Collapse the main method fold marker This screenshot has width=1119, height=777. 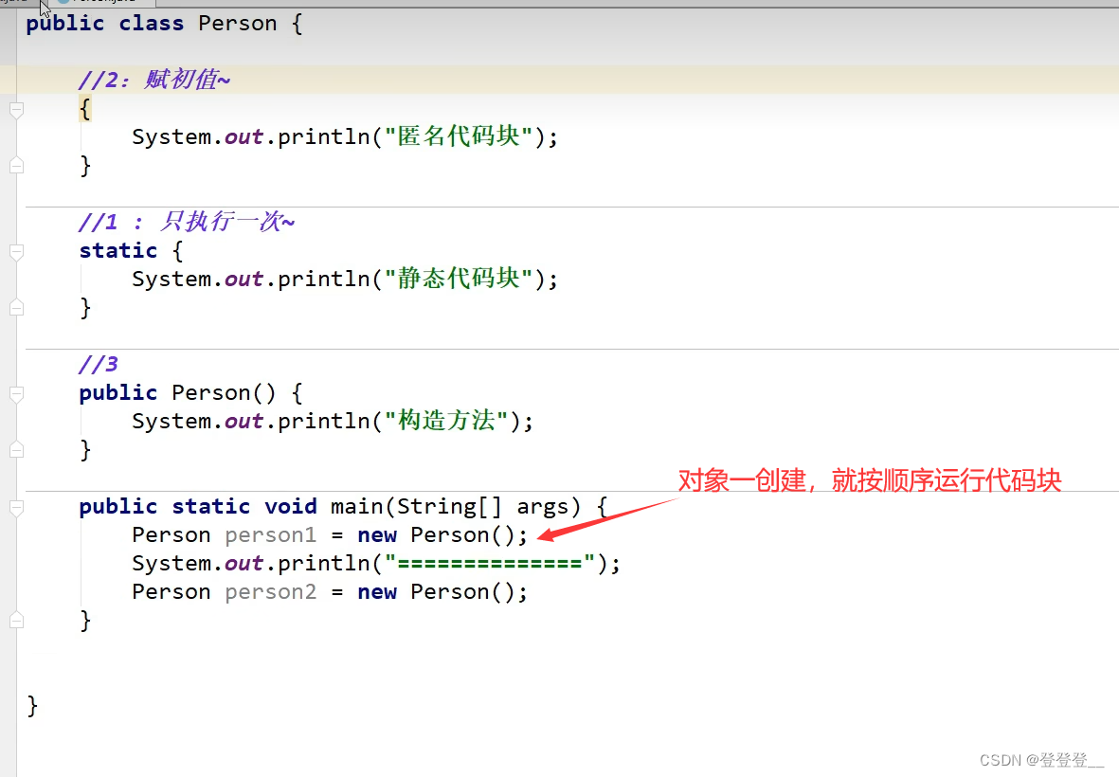[x=17, y=508]
